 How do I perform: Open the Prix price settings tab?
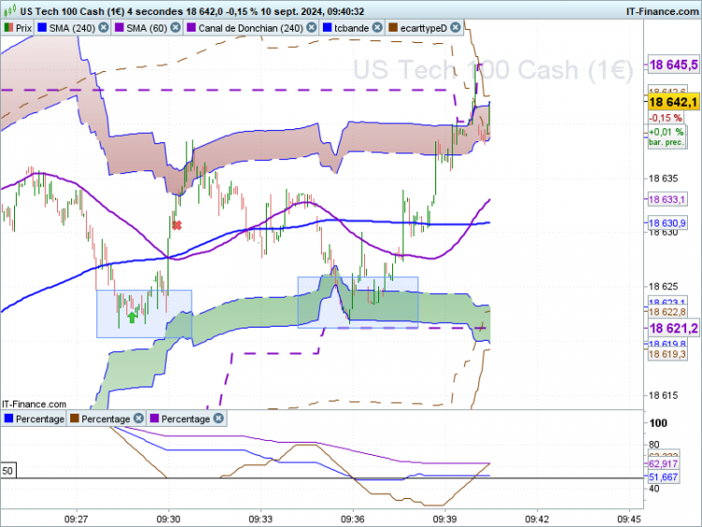[18, 28]
